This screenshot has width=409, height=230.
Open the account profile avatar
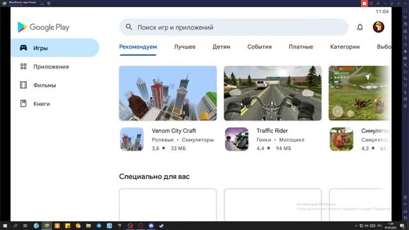[x=378, y=27]
